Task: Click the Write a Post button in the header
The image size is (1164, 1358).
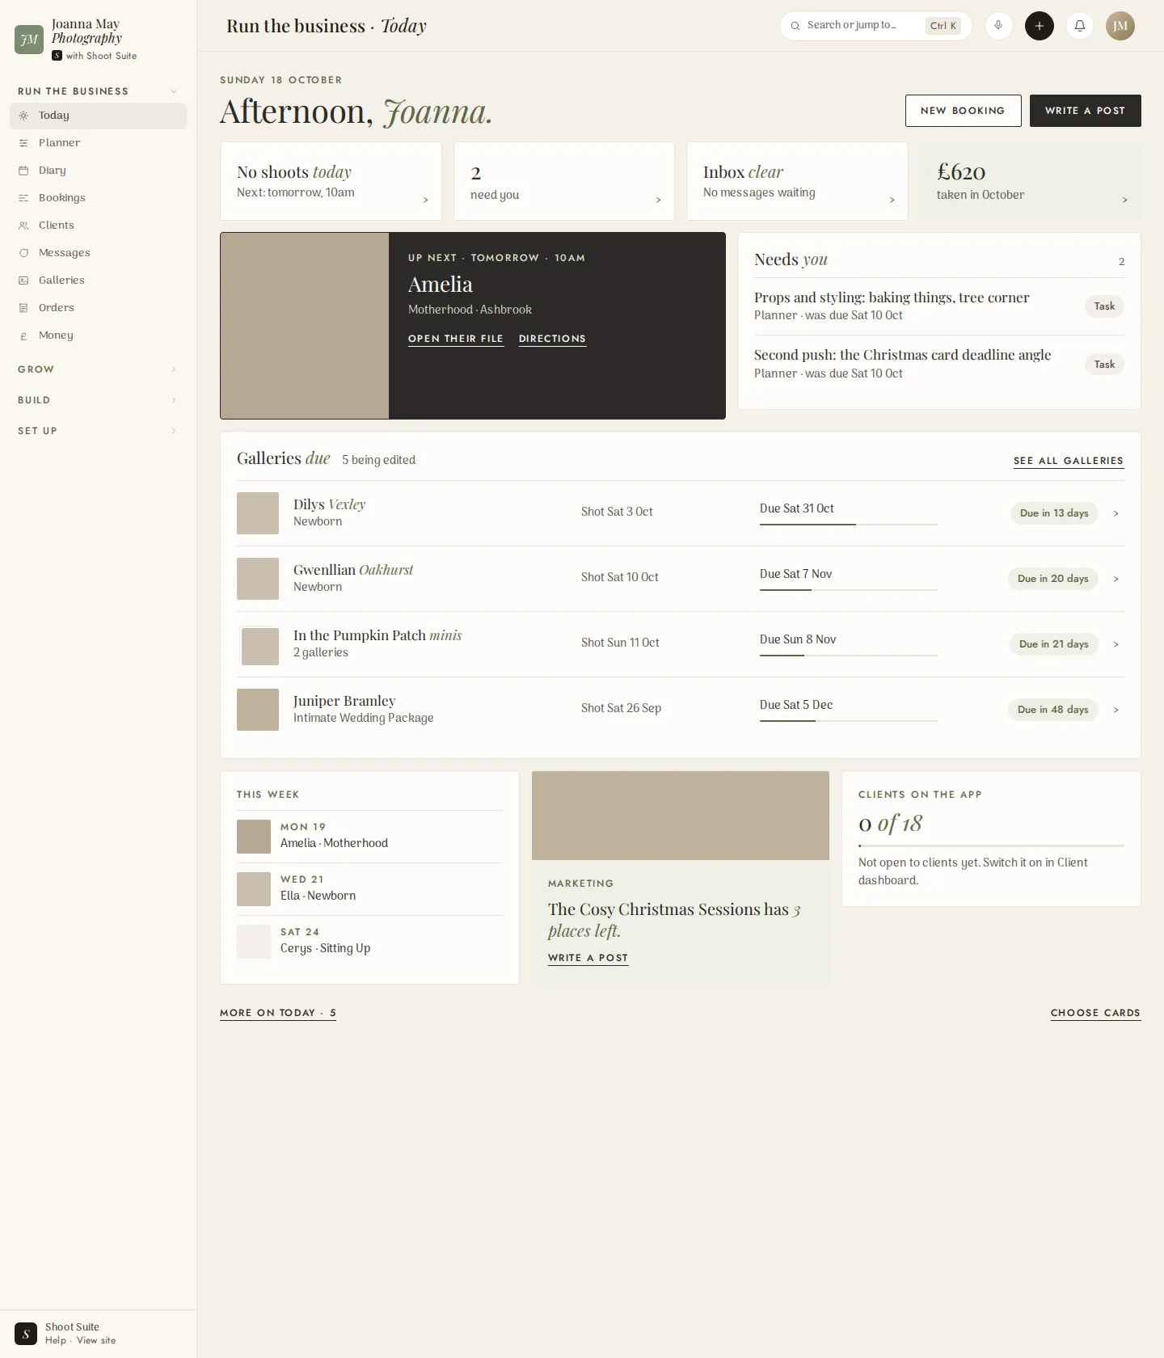Action: point(1085,111)
